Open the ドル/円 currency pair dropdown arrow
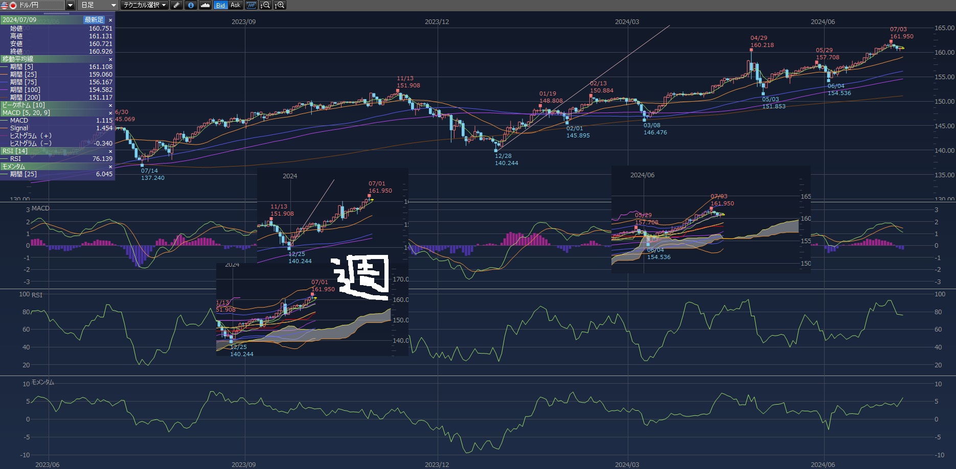Image resolution: width=956 pixels, height=469 pixels. 71,5
